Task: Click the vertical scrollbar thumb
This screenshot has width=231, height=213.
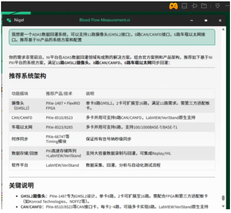Action: coord(223,198)
